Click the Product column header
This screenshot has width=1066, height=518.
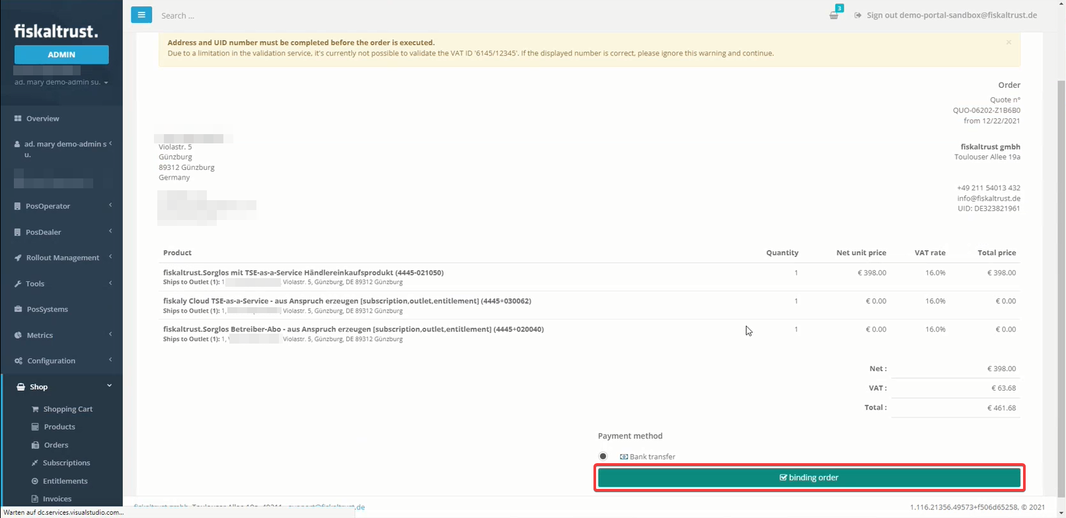177,252
